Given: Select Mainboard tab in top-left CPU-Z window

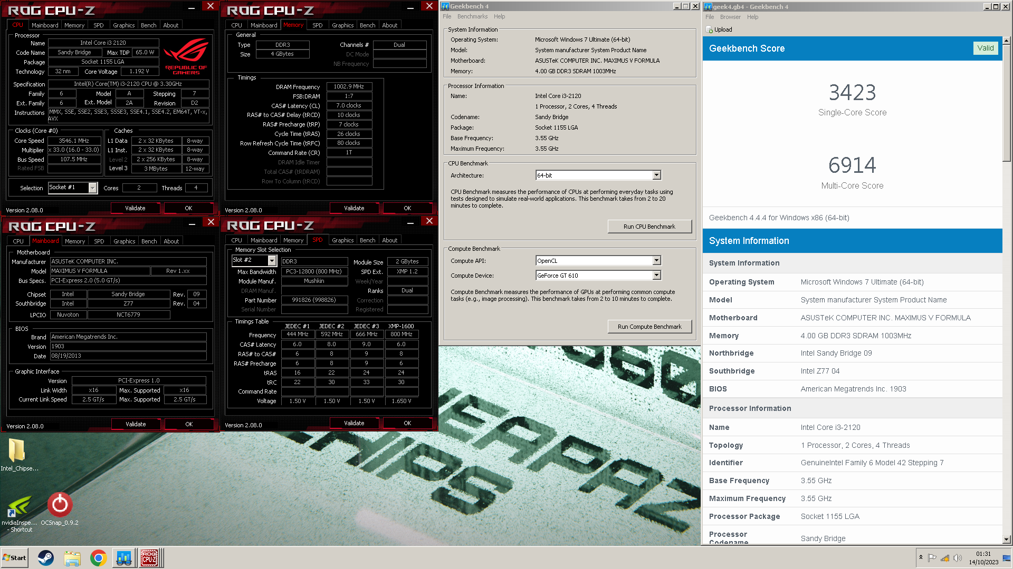Looking at the screenshot, I should tap(45, 25).
